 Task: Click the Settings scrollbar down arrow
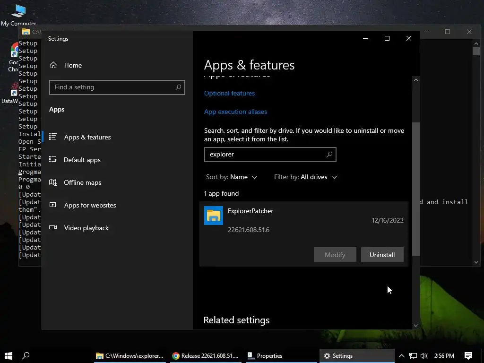coord(416,325)
